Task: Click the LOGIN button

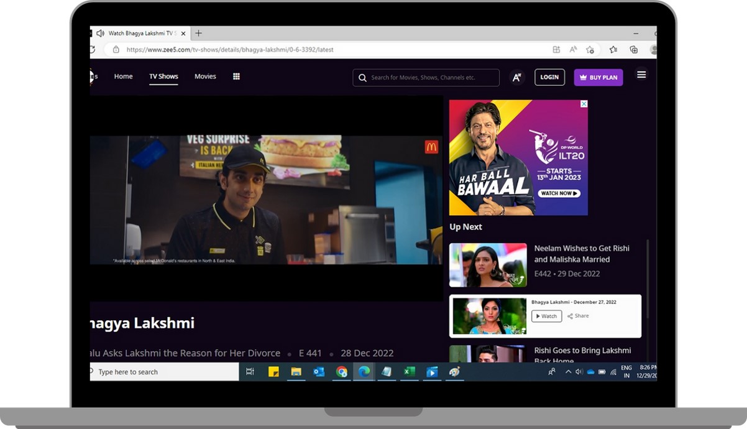Action: coord(549,77)
